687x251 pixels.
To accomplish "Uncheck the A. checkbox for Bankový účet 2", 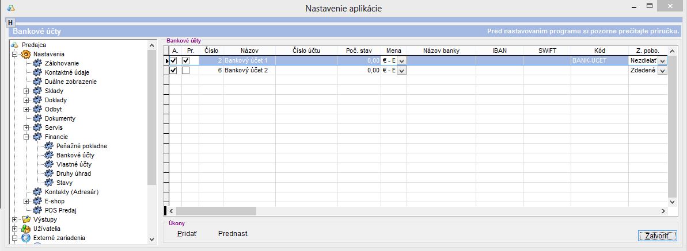I will (x=173, y=70).
